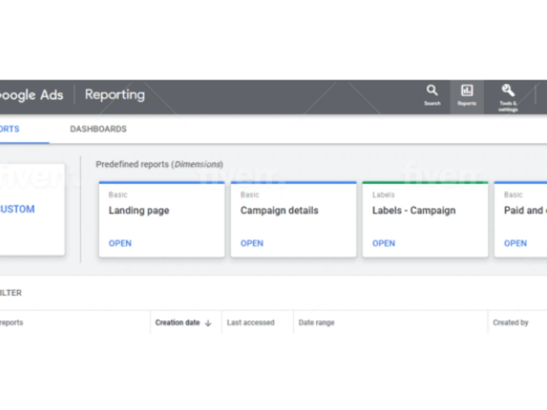The height and width of the screenshot is (410, 547).
Task: Click the Landing page card title
Action: pos(139,211)
